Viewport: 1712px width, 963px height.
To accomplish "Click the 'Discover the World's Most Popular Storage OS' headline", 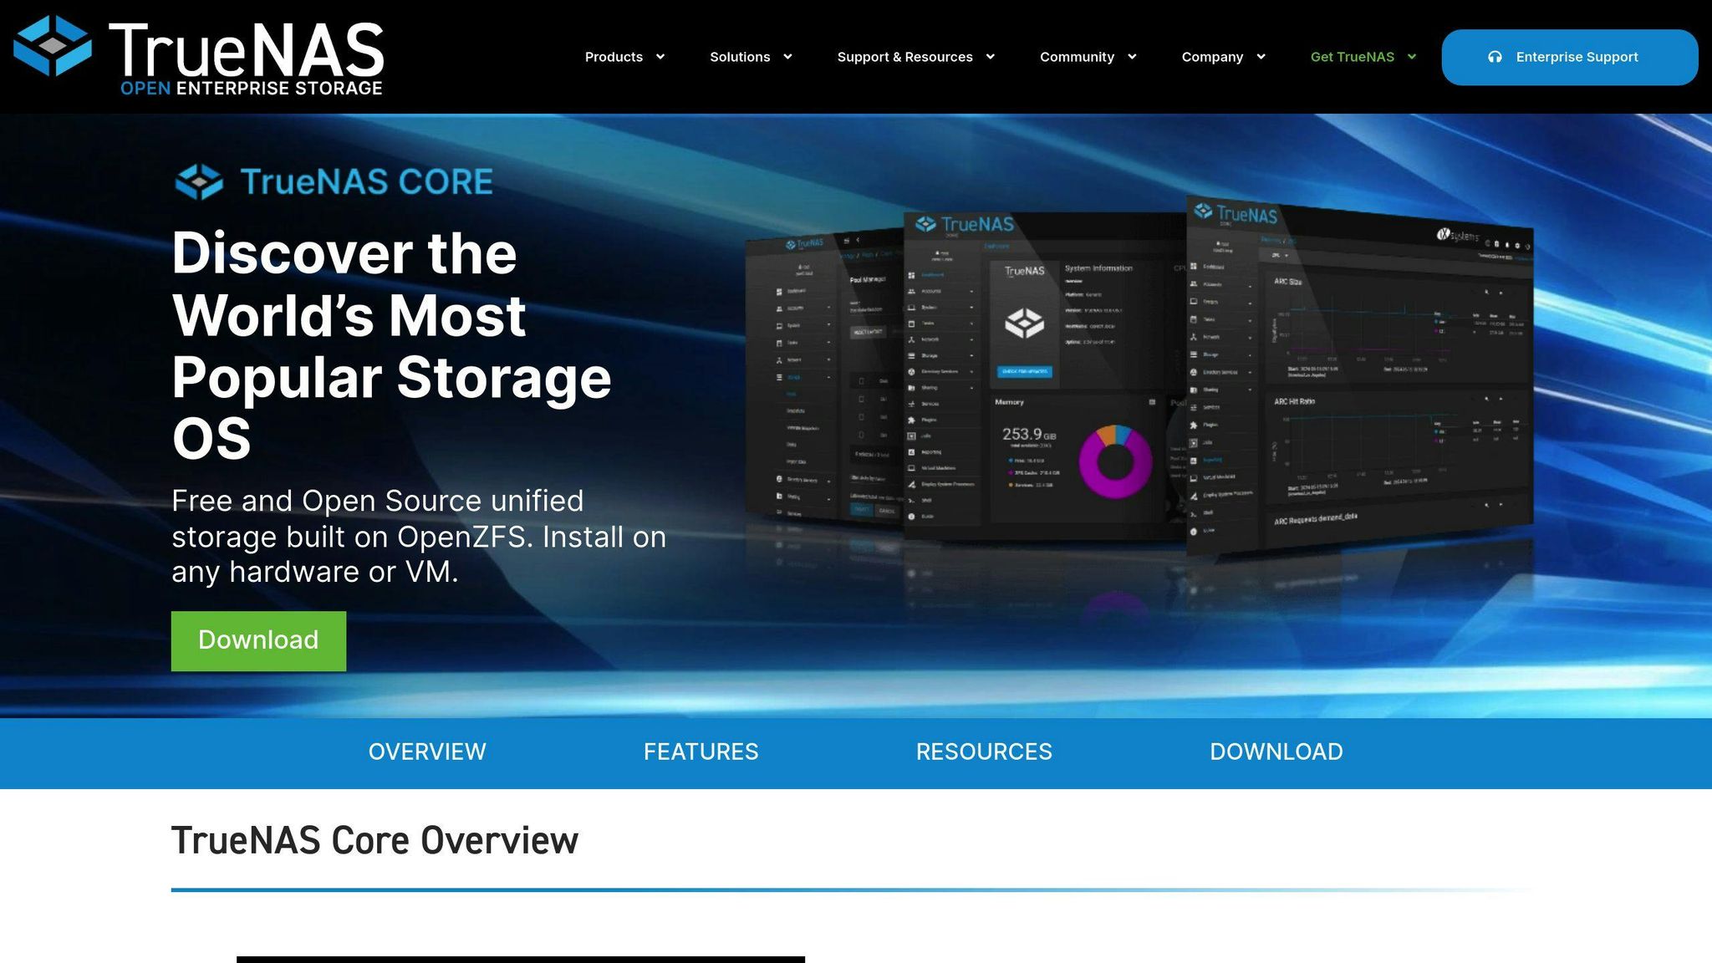I will (x=391, y=345).
